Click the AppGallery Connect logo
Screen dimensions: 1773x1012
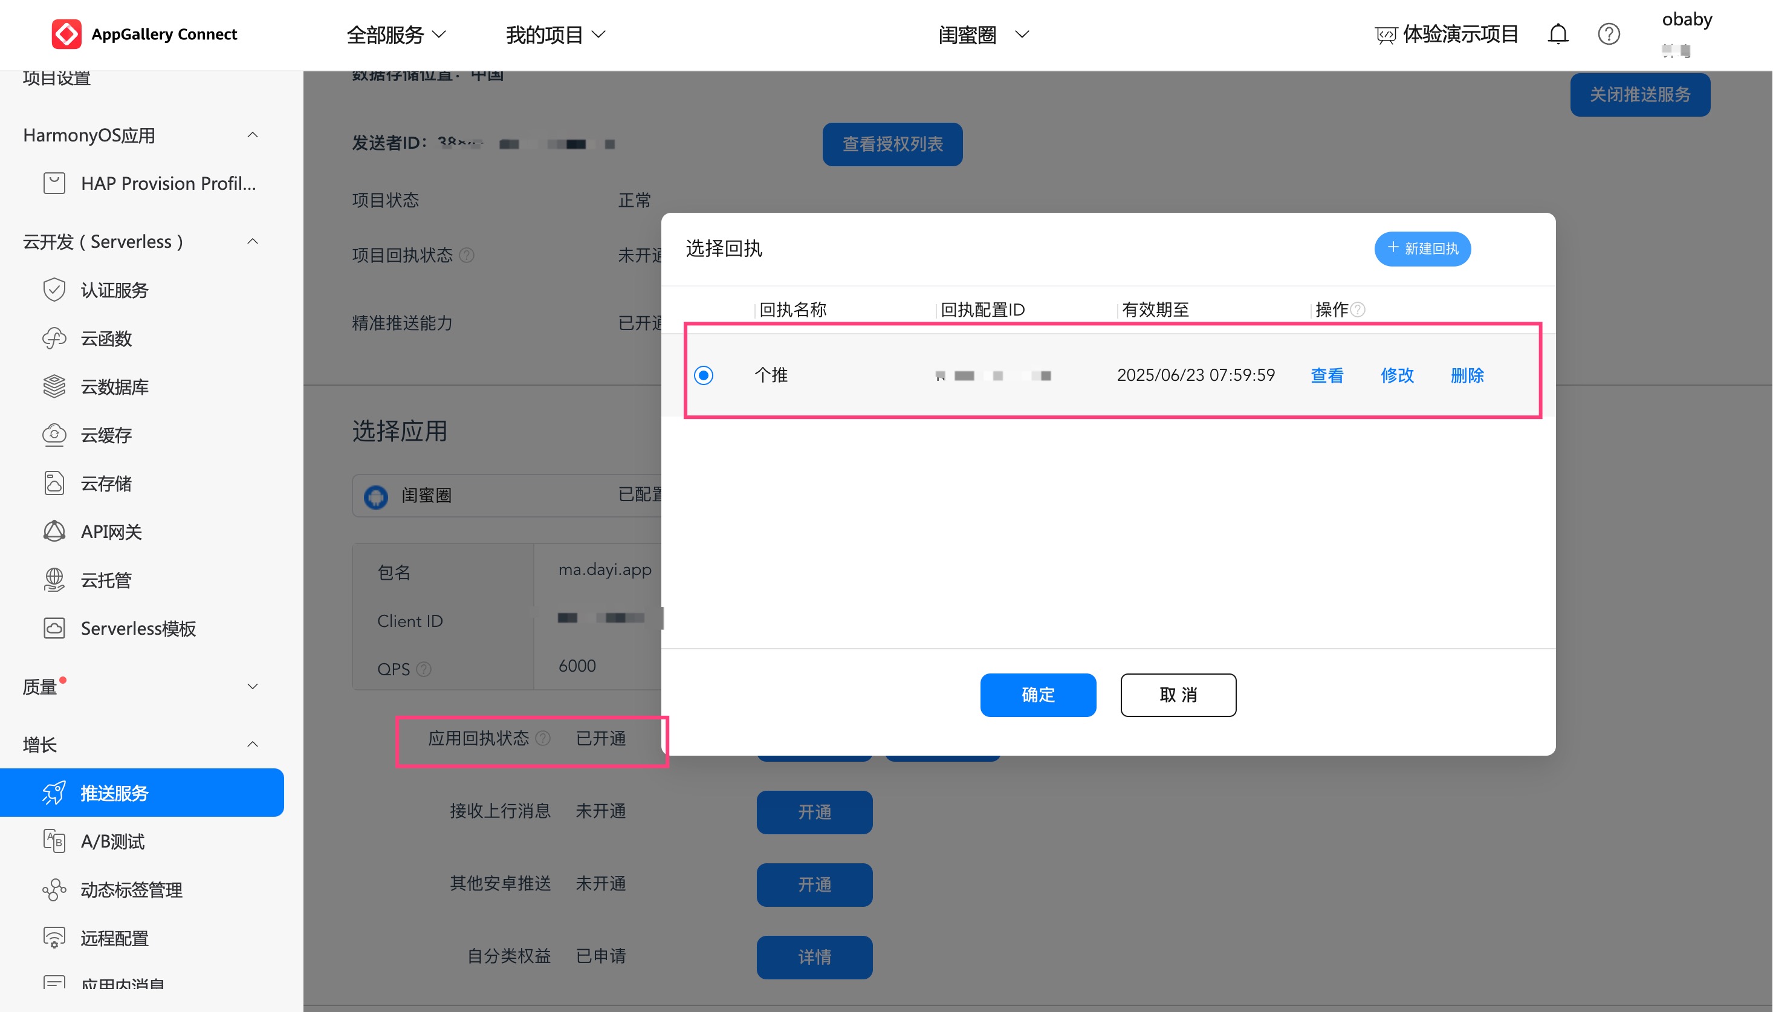tap(66, 34)
